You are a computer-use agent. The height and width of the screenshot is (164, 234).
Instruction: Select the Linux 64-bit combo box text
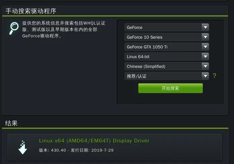point(138,57)
